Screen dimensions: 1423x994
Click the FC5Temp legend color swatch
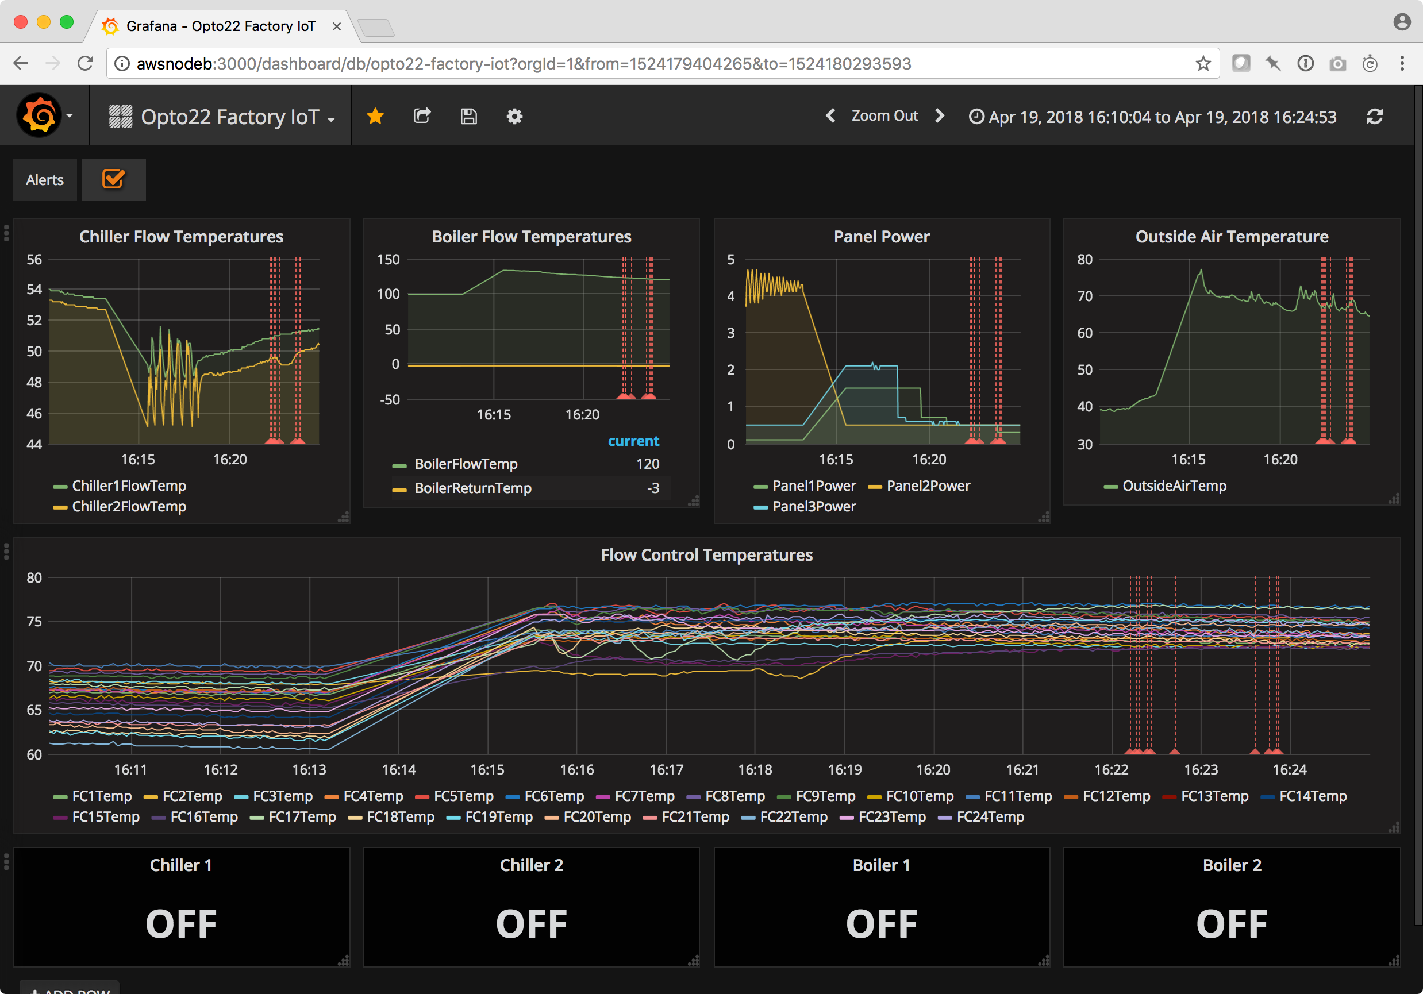[x=424, y=796]
